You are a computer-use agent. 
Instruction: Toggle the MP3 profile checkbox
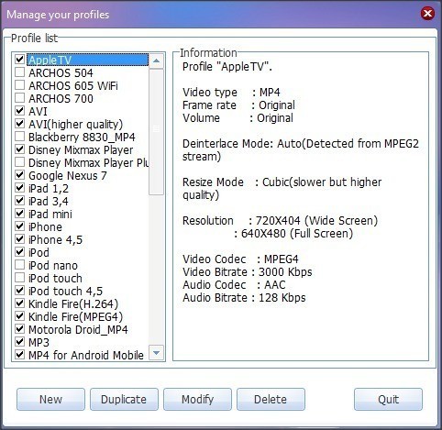tap(20, 342)
